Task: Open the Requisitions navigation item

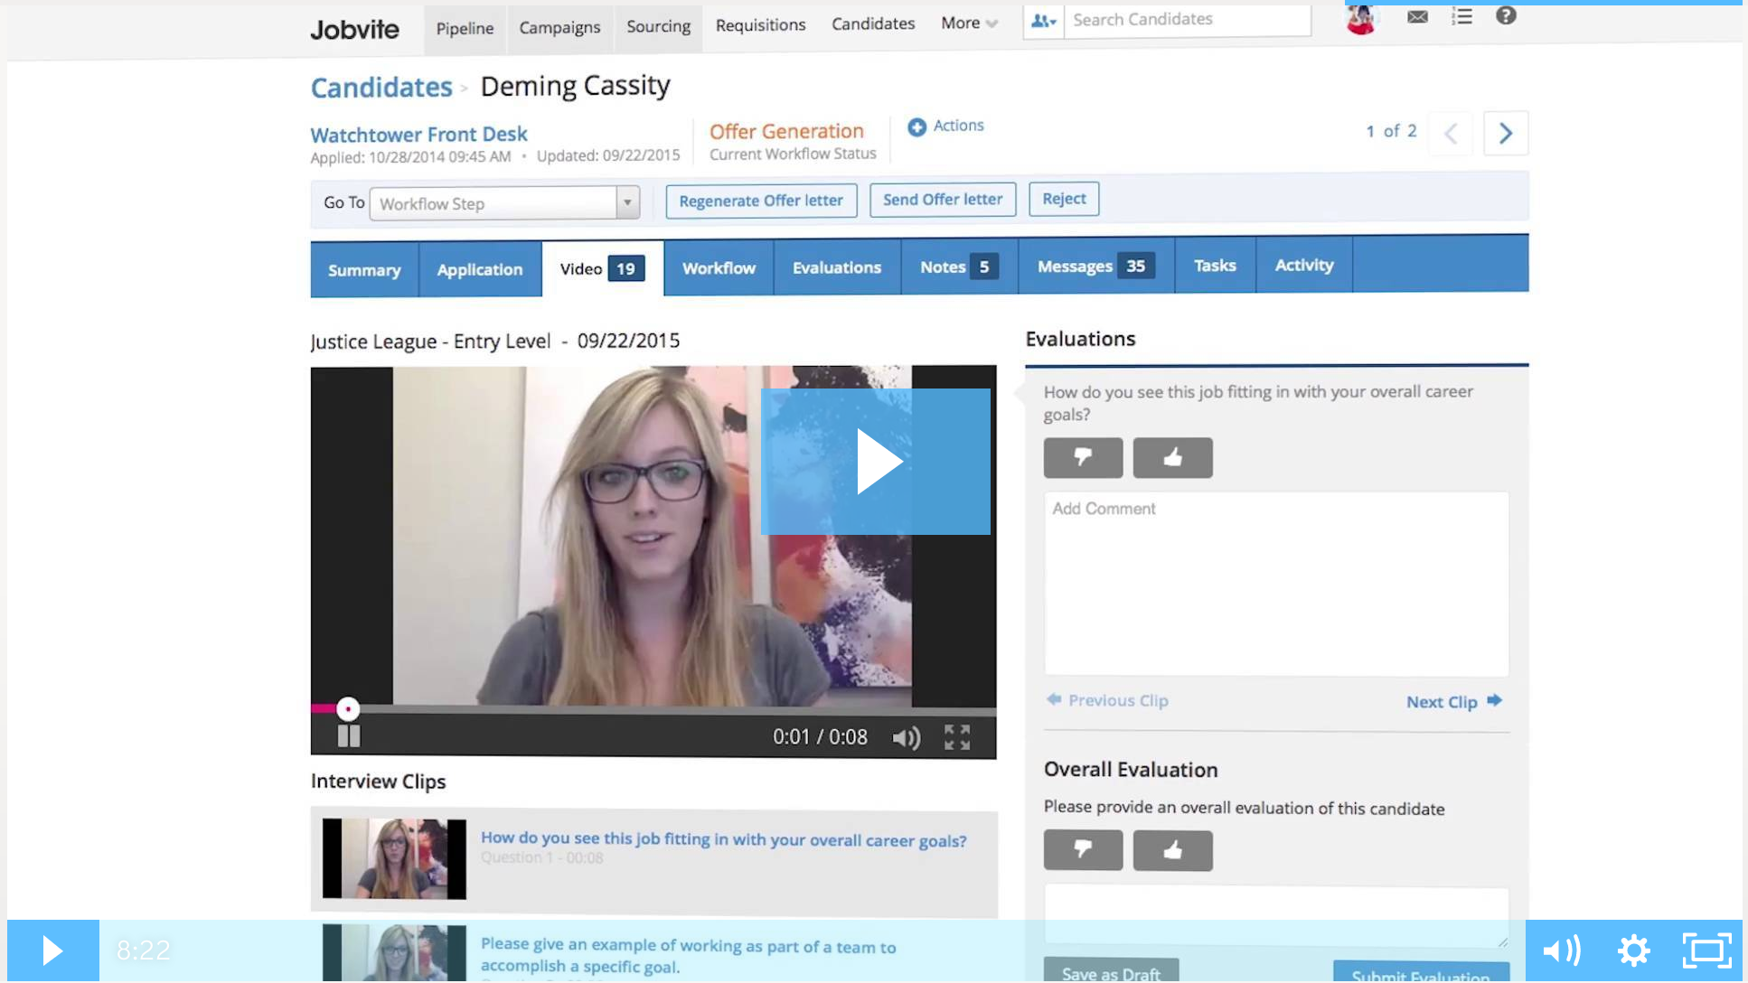Action: (x=760, y=25)
